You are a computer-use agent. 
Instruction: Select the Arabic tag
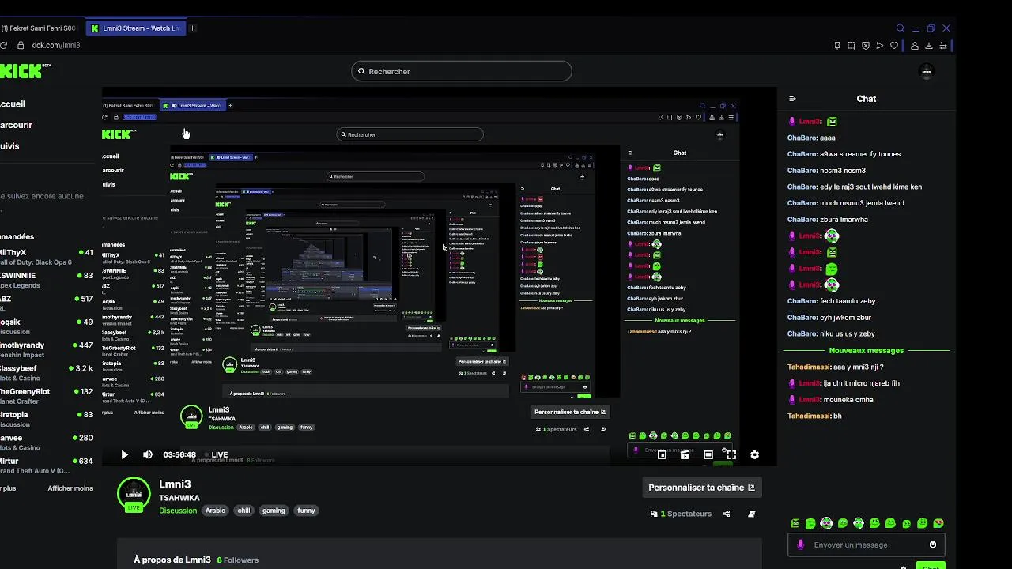[216, 511]
